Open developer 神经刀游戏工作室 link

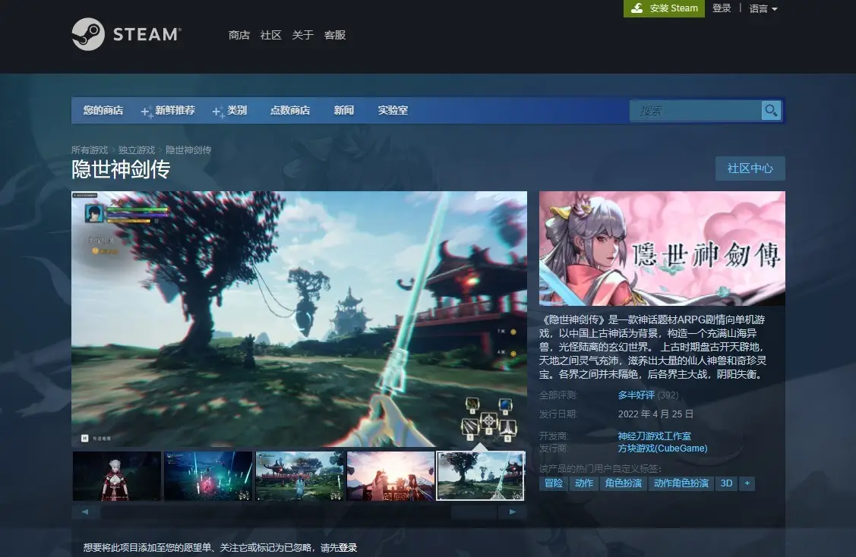[655, 436]
